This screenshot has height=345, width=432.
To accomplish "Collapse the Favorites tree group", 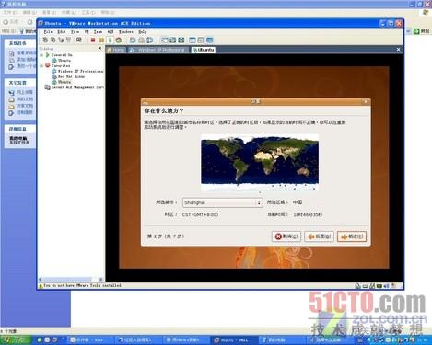I will (41, 66).
